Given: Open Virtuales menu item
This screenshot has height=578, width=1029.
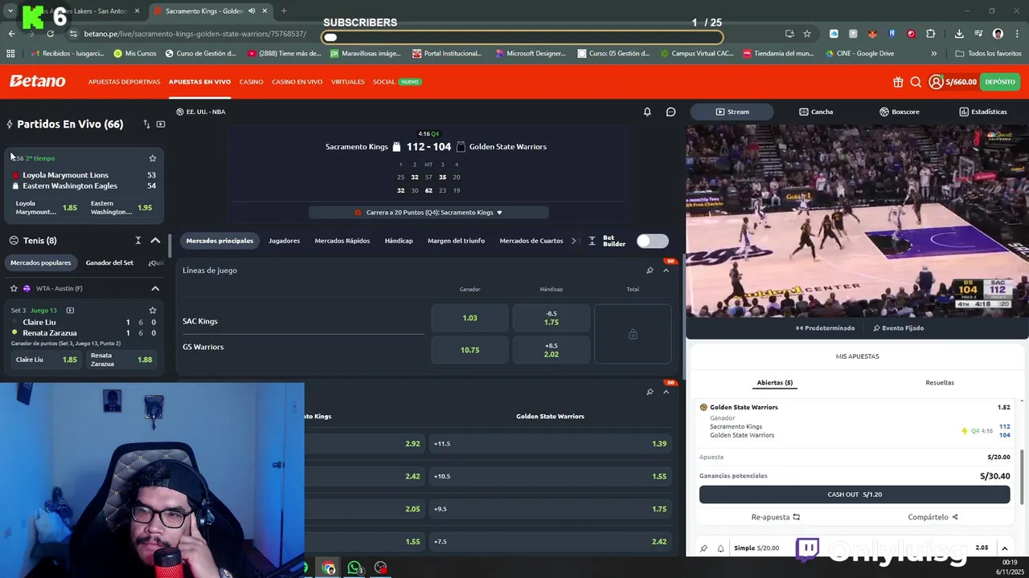Looking at the screenshot, I should (x=347, y=82).
